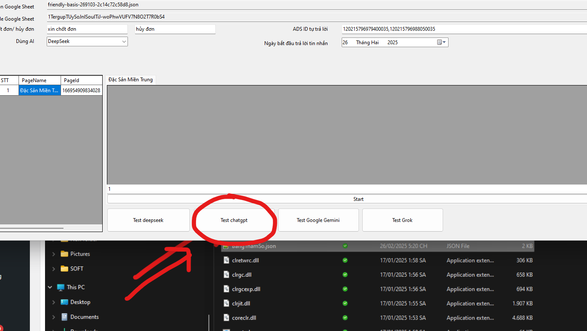Click the ADS ID tự trả lời input field

tap(463, 29)
